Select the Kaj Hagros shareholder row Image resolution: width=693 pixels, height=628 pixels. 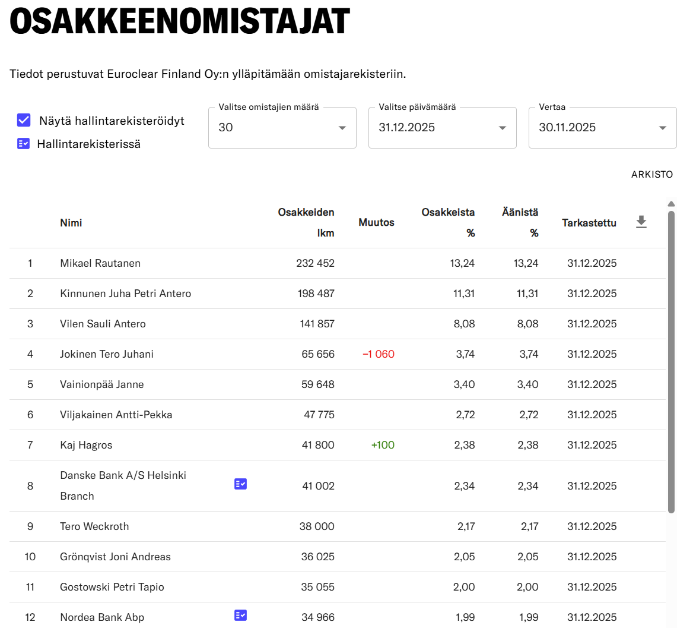point(86,445)
